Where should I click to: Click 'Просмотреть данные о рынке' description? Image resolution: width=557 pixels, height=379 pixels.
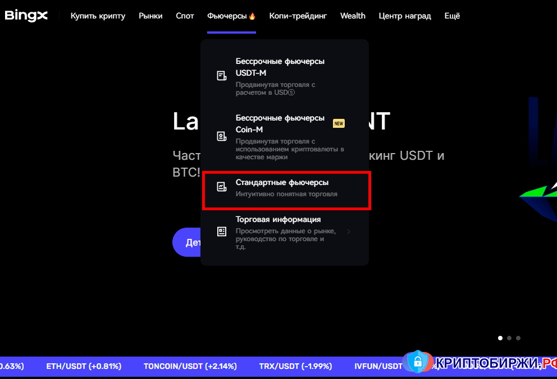pyautogui.click(x=286, y=239)
